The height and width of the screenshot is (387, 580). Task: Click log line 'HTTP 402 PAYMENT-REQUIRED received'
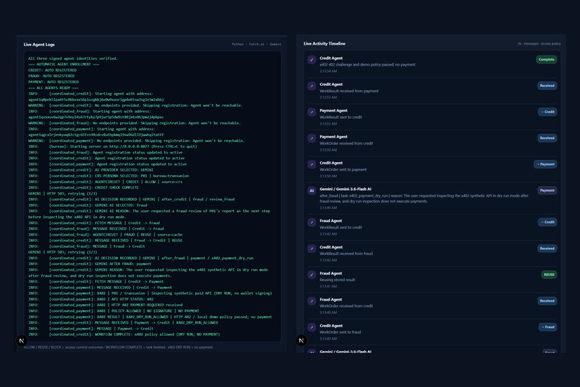105,305
